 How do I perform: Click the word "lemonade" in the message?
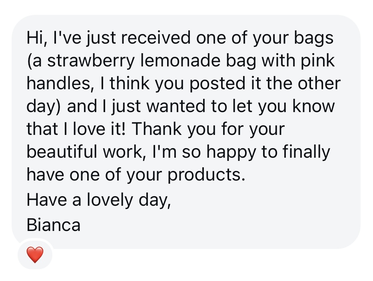click(x=181, y=60)
